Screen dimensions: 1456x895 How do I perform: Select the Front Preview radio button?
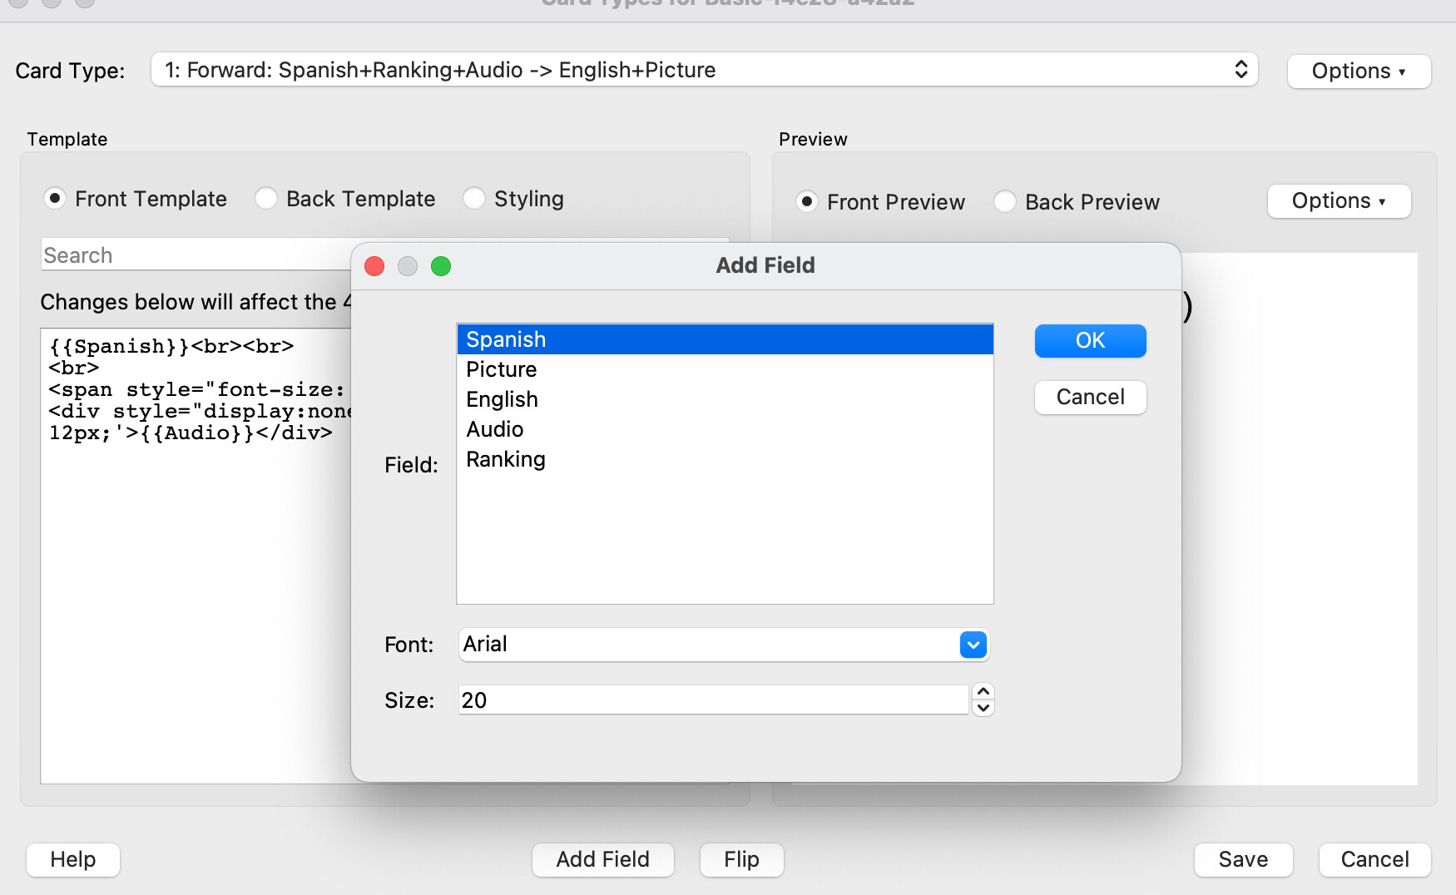click(x=807, y=202)
